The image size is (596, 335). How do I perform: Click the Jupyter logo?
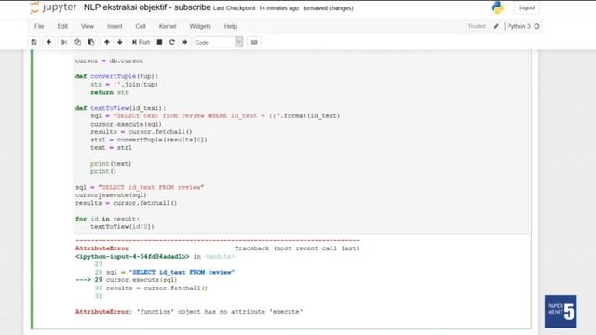(x=53, y=7)
